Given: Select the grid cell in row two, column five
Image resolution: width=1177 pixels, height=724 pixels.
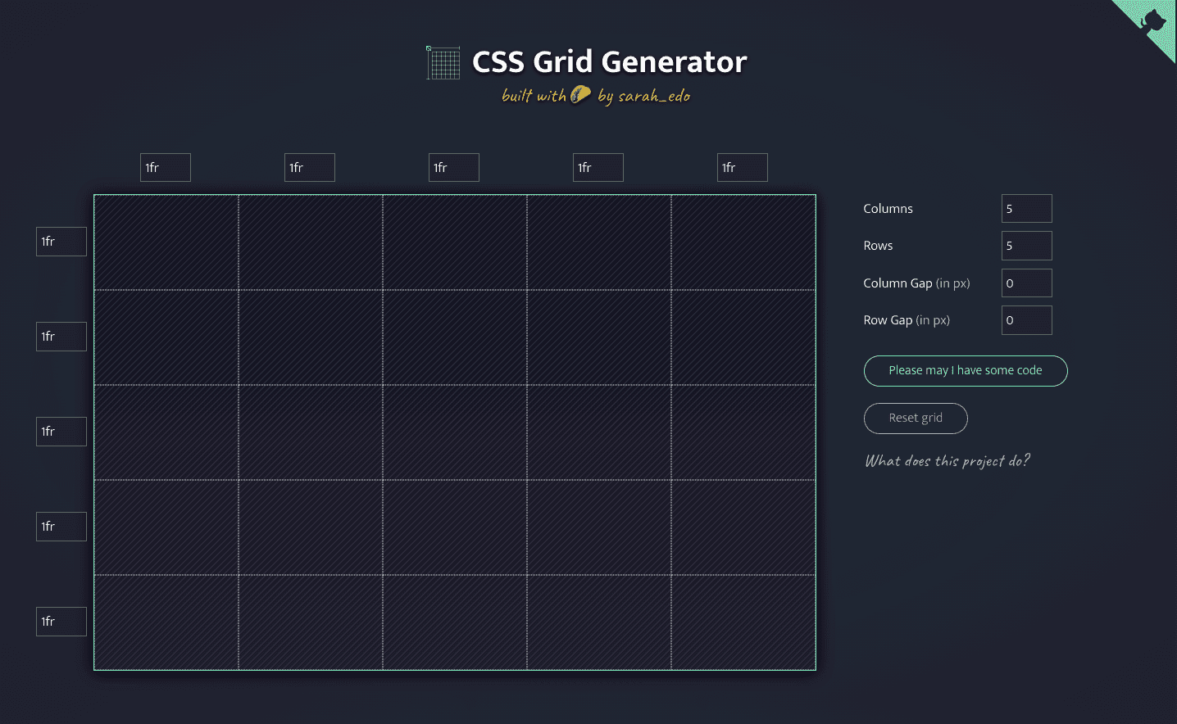Looking at the screenshot, I should (x=743, y=337).
